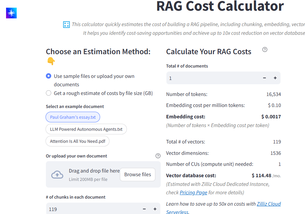The width and height of the screenshot is (305, 214).
Task: Click help icon beside upload your own document
Action: [158, 156]
